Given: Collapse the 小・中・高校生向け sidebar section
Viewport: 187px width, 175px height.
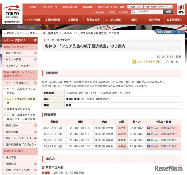Looking at the screenshot, I should point(35,83).
